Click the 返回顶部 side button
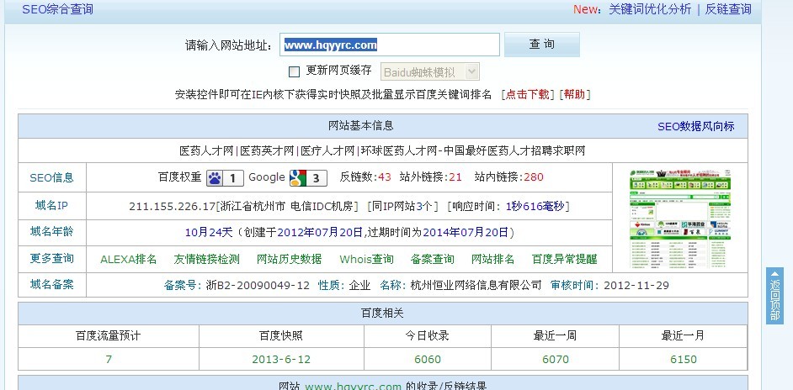Viewport: 793px width, 390px height. 774,296
